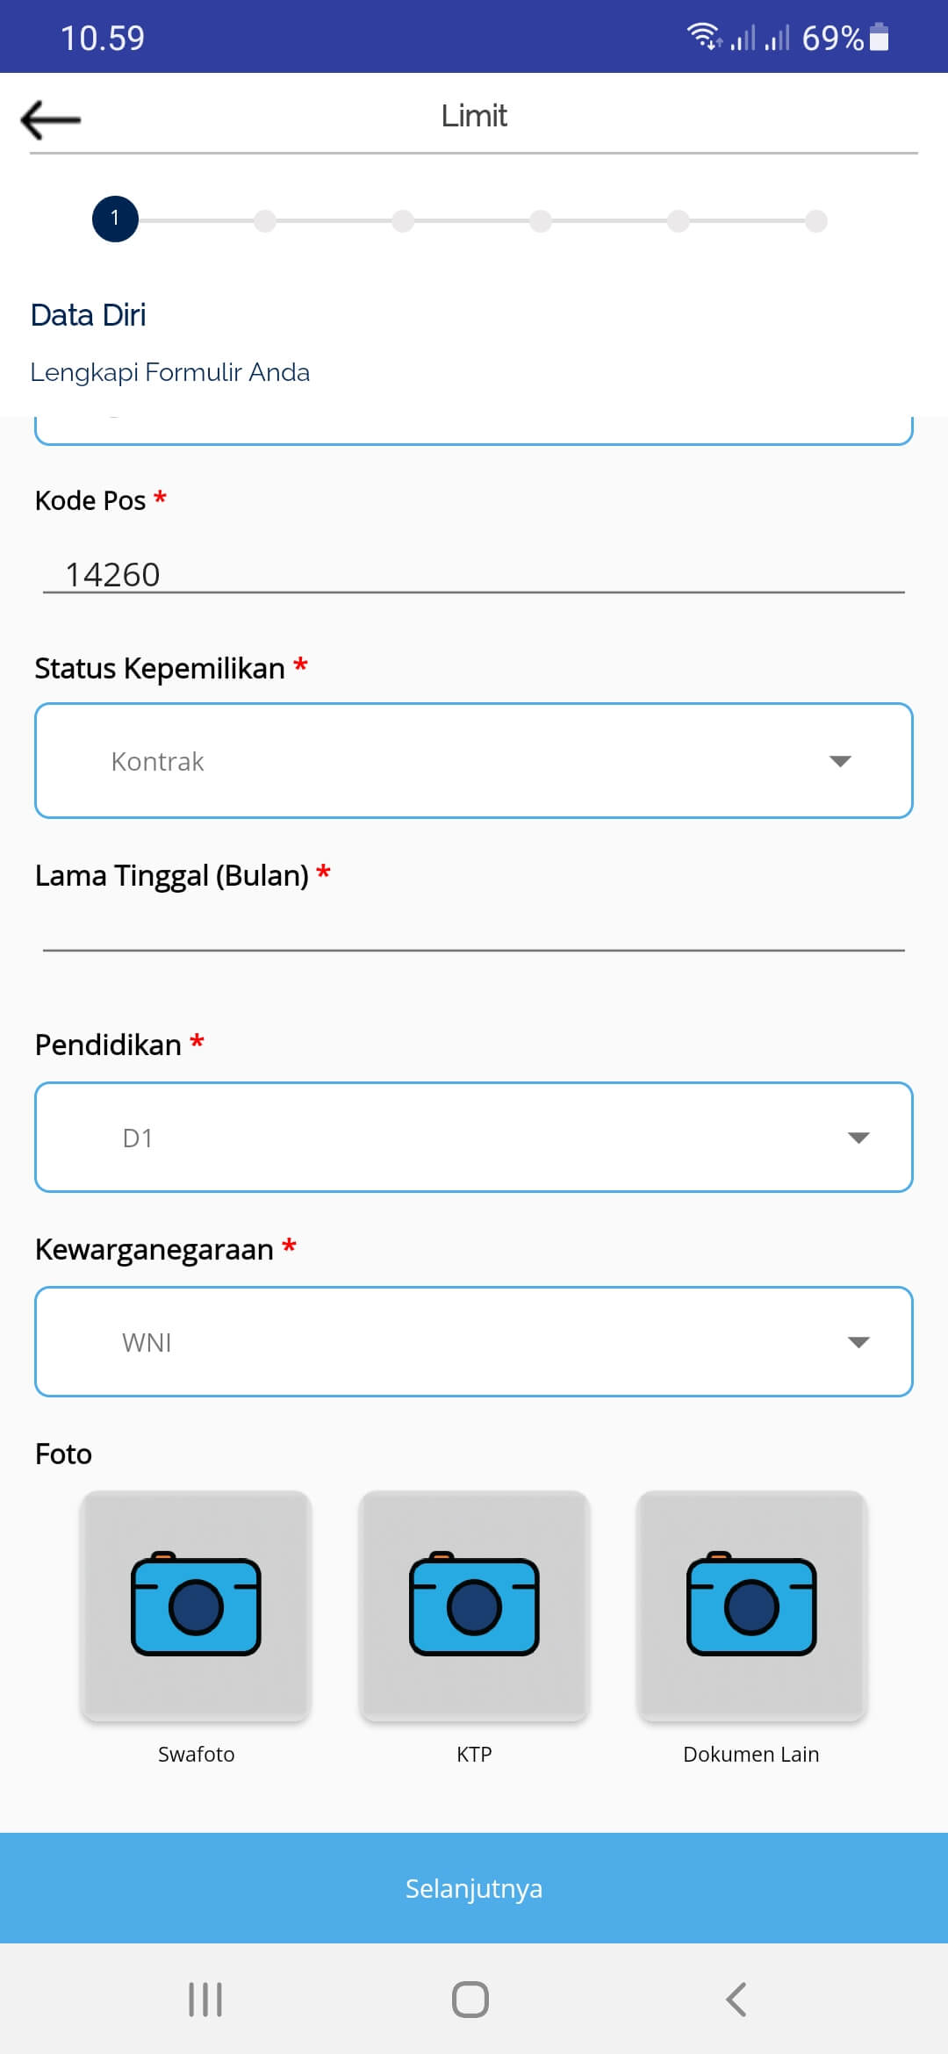
Task: Tap the second step progress dot
Action: pyautogui.click(x=265, y=221)
